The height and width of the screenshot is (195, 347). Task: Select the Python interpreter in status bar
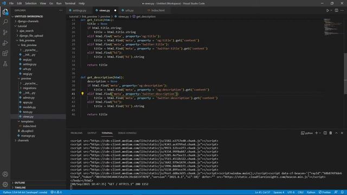25,192
